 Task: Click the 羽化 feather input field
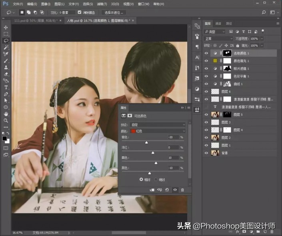(67, 12)
